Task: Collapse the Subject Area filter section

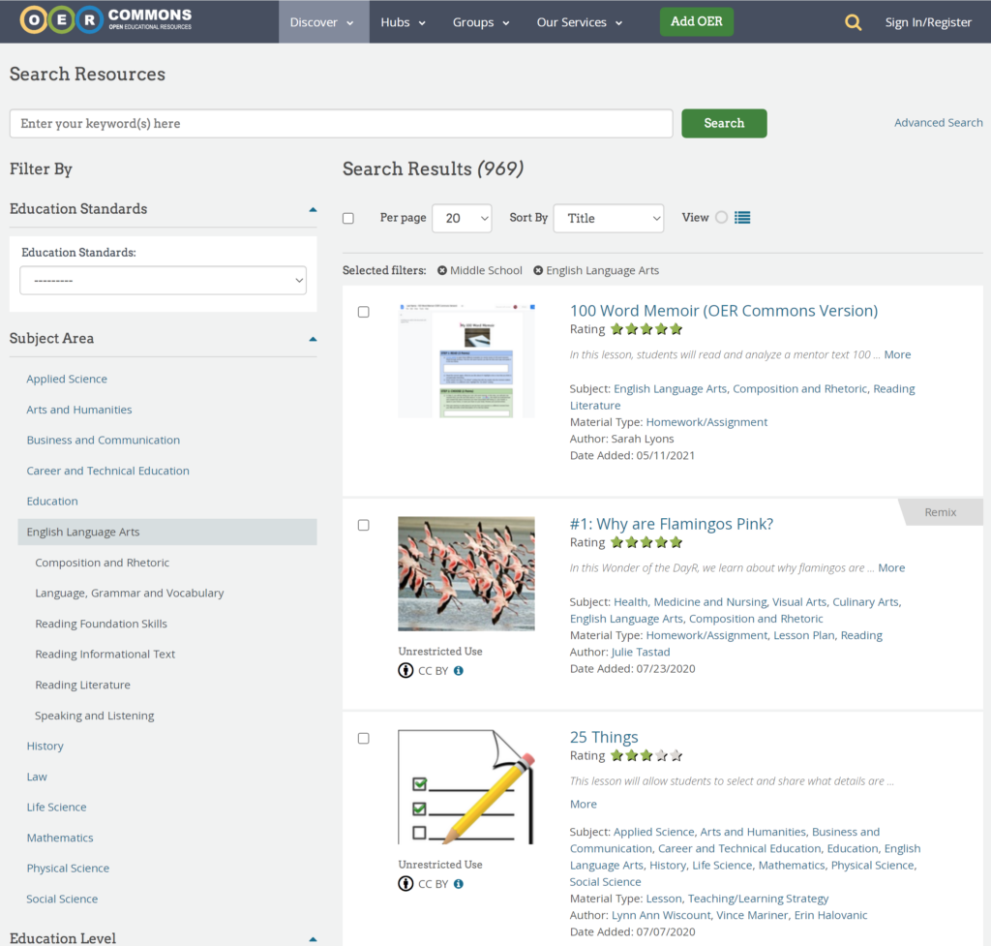Action: 312,338
